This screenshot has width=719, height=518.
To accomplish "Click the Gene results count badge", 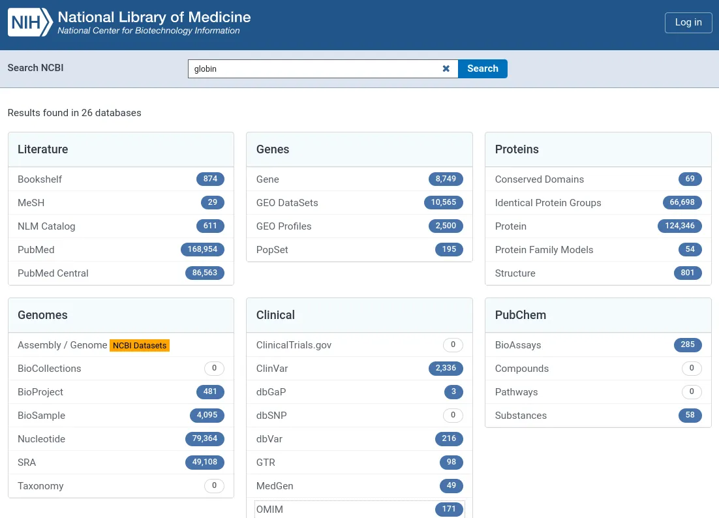I will (x=446, y=179).
